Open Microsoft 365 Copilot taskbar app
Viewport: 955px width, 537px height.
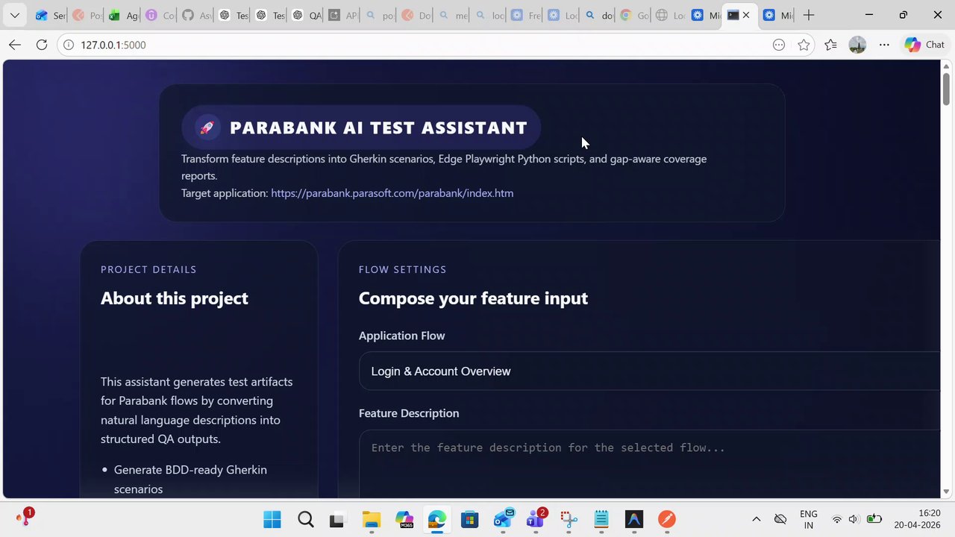[x=404, y=519]
